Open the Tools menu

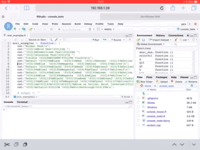(x=110, y=24)
